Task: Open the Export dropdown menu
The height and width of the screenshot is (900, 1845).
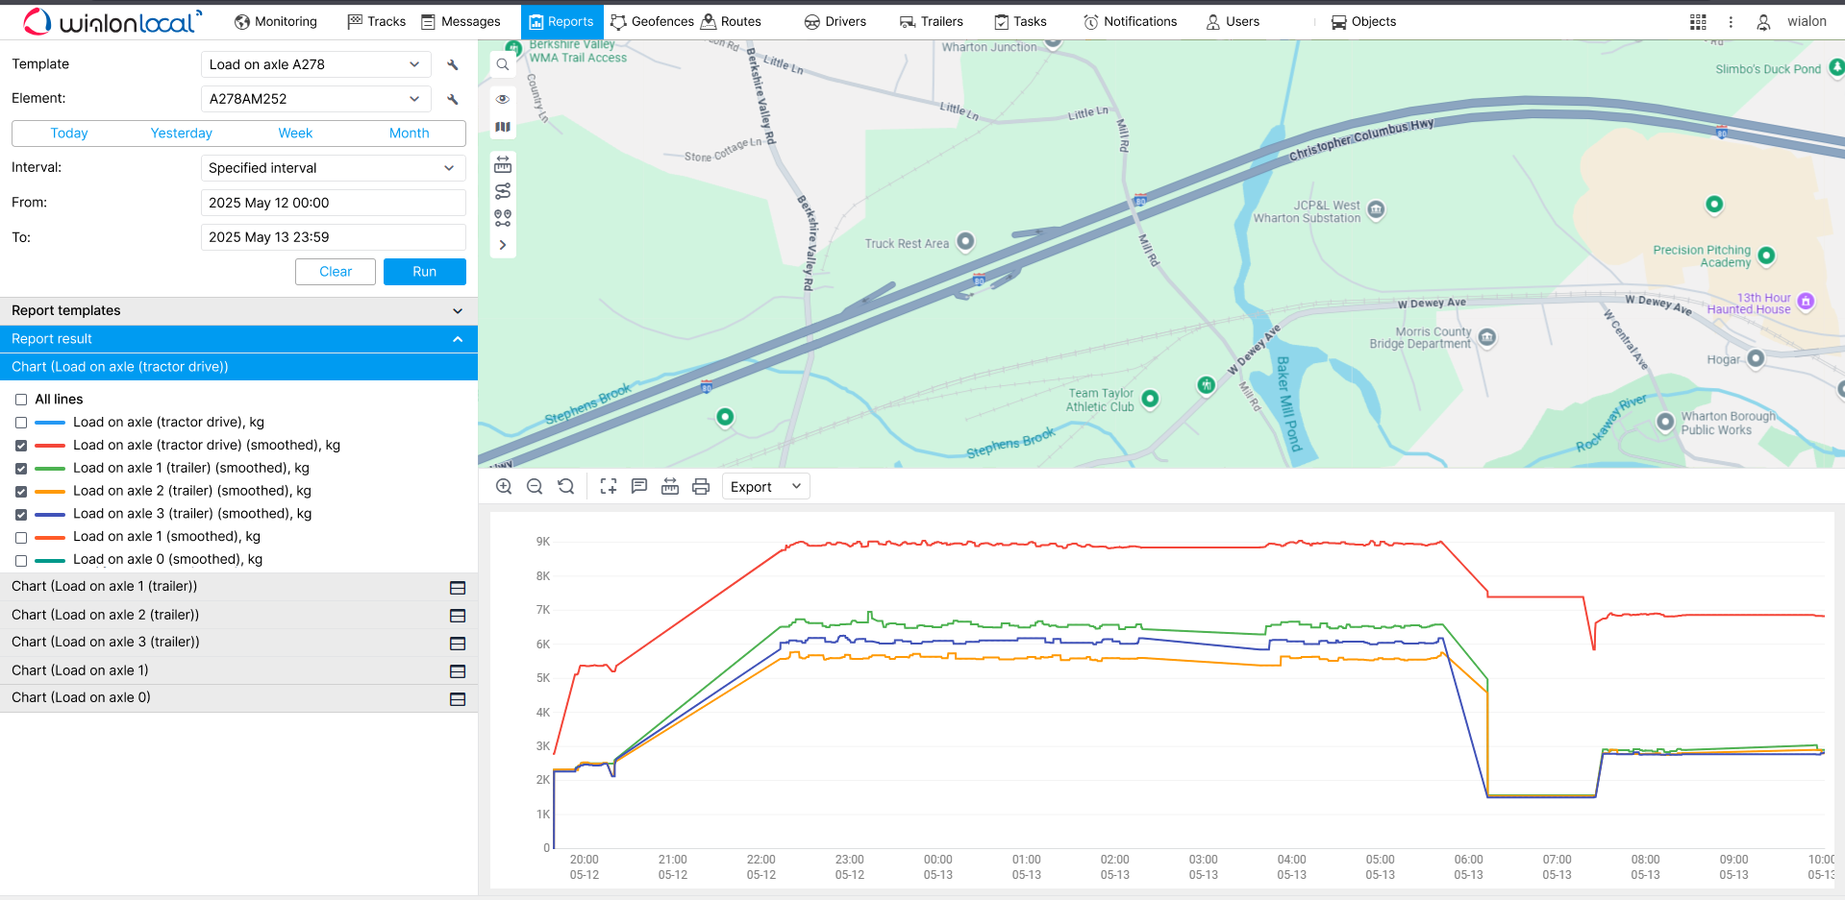Action: (765, 487)
